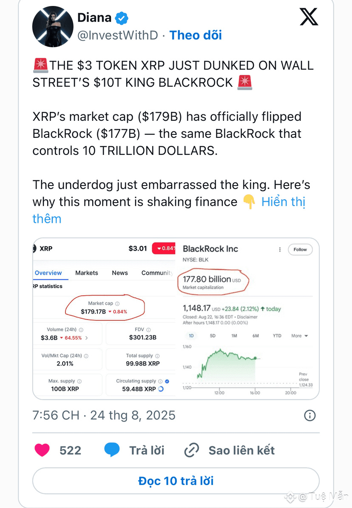Click the copy link chain icon
352x508 pixels.
pyautogui.click(x=191, y=450)
